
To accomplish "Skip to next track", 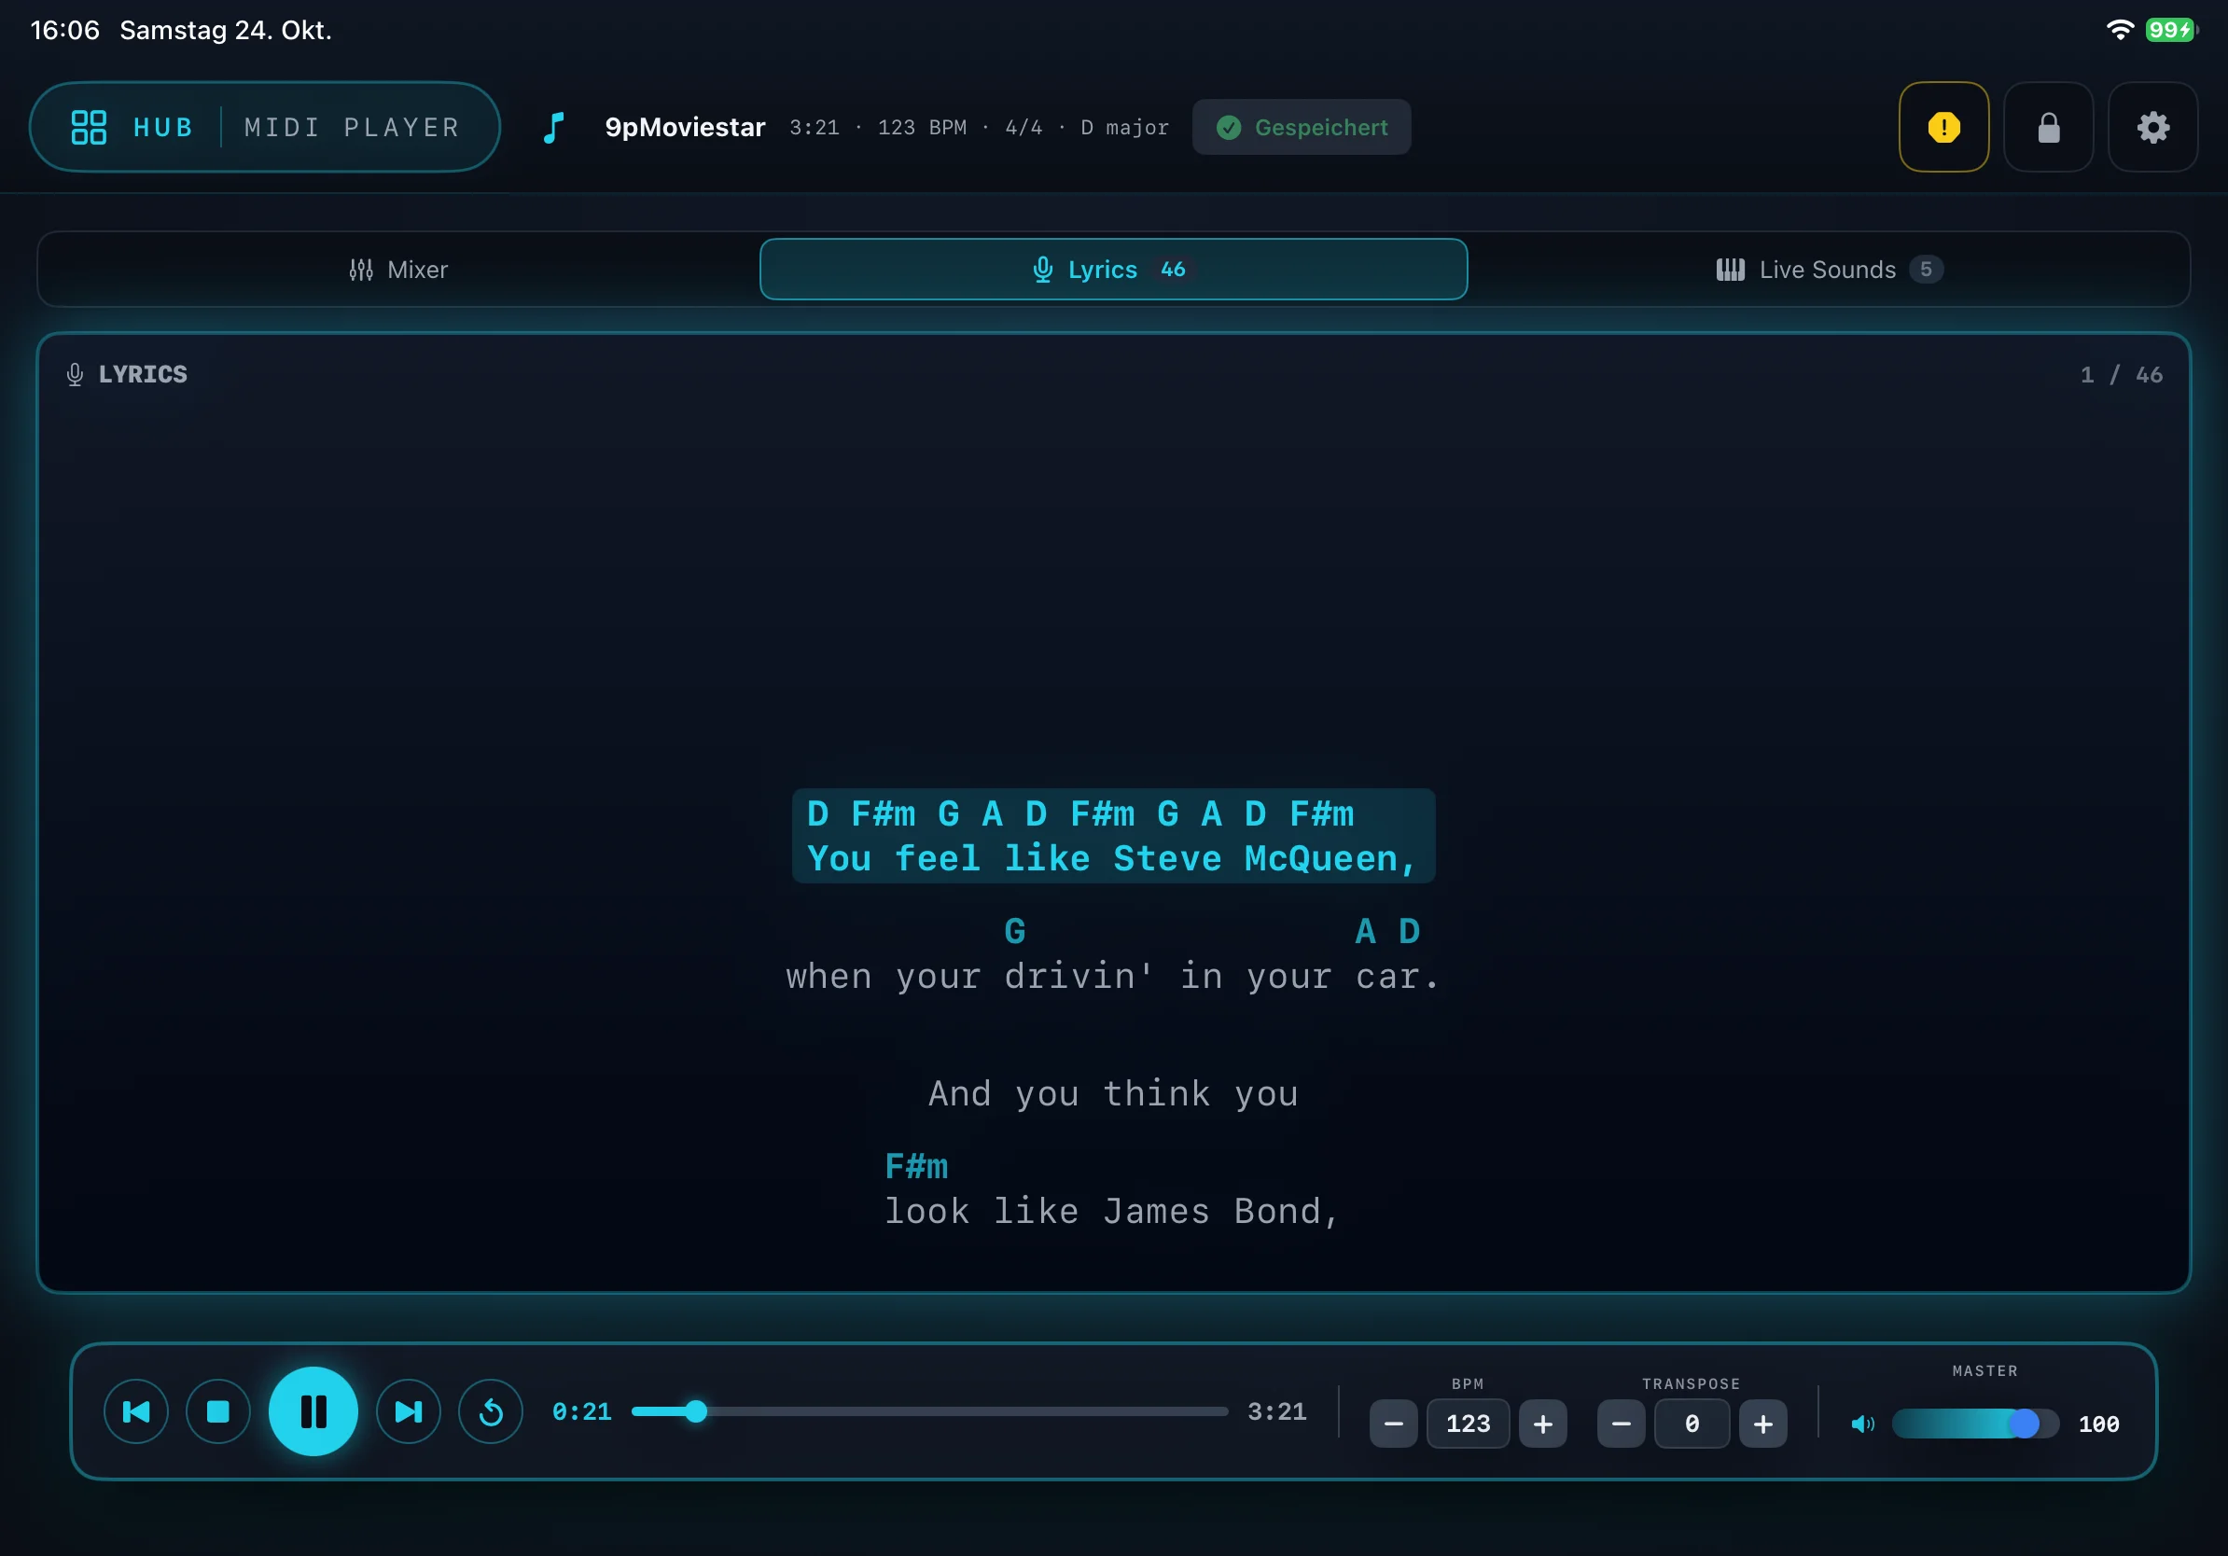I will (409, 1410).
